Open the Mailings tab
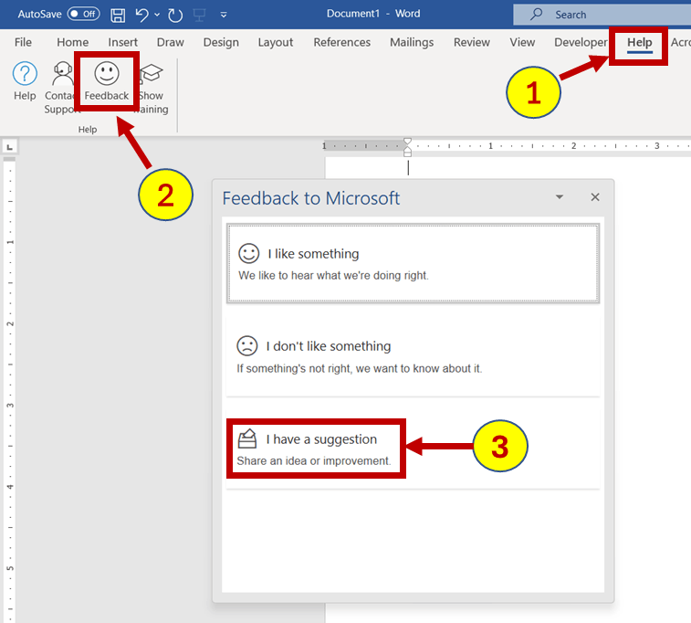 [412, 42]
